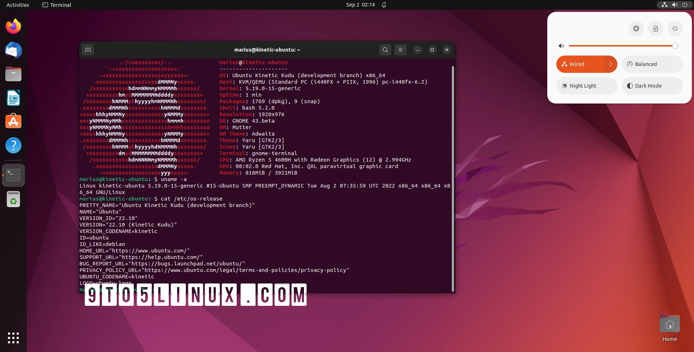Image resolution: width=694 pixels, height=352 pixels.
Task: Open Settings from the quick settings panel
Action: tap(635, 28)
